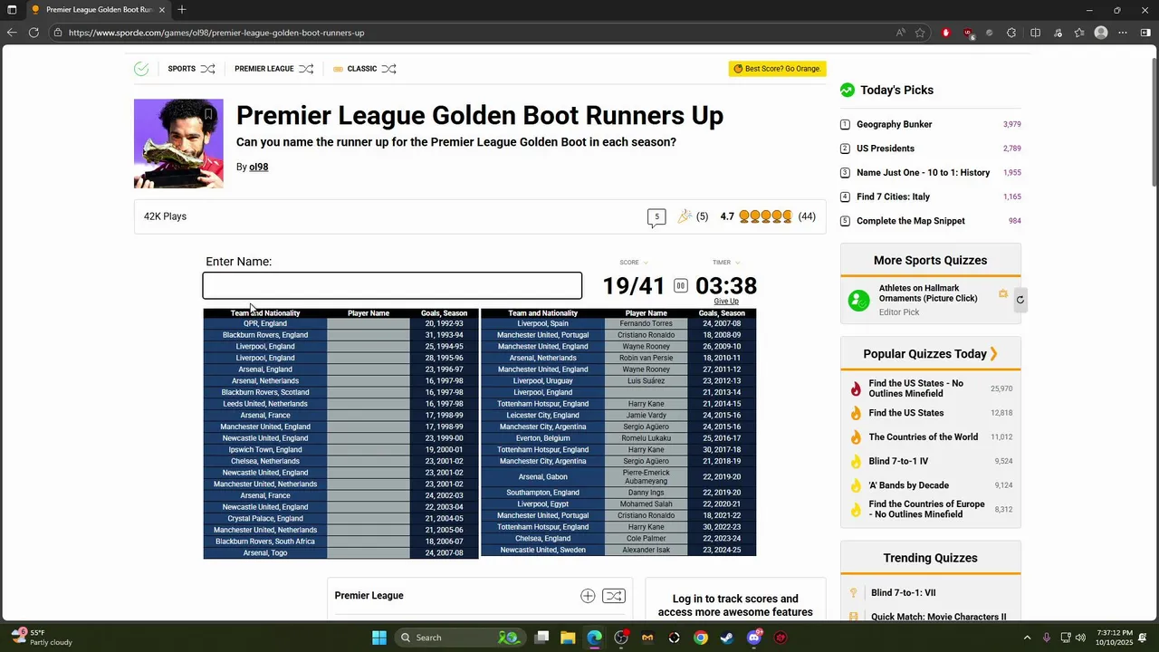Expand Popular Quizzes Today orange chevron

pyautogui.click(x=993, y=354)
